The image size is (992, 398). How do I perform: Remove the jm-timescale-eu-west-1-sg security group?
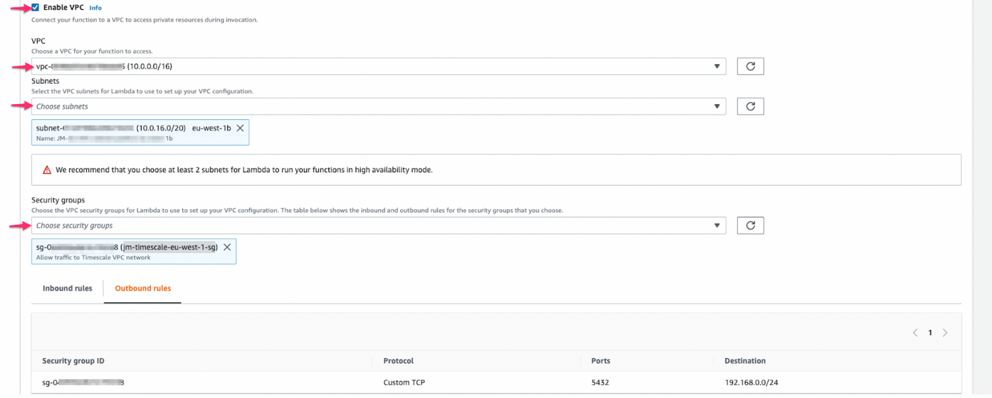coord(227,247)
